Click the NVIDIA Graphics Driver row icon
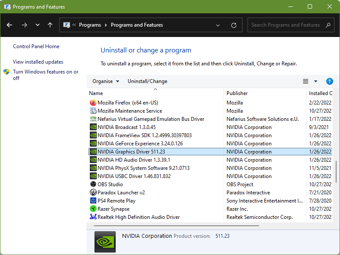 [93, 151]
